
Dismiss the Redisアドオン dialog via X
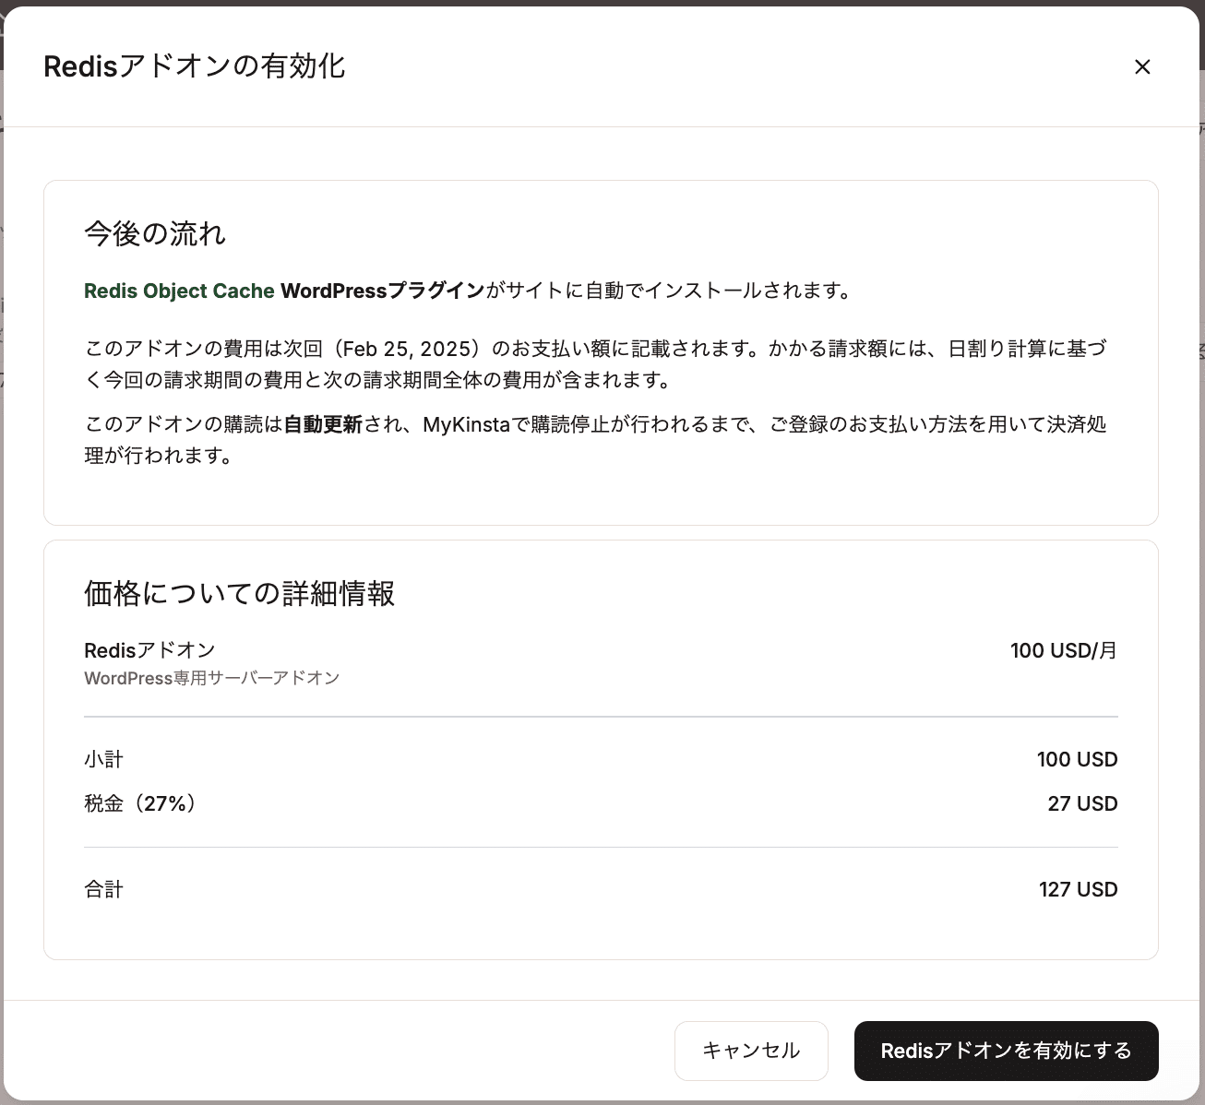pos(1142,66)
